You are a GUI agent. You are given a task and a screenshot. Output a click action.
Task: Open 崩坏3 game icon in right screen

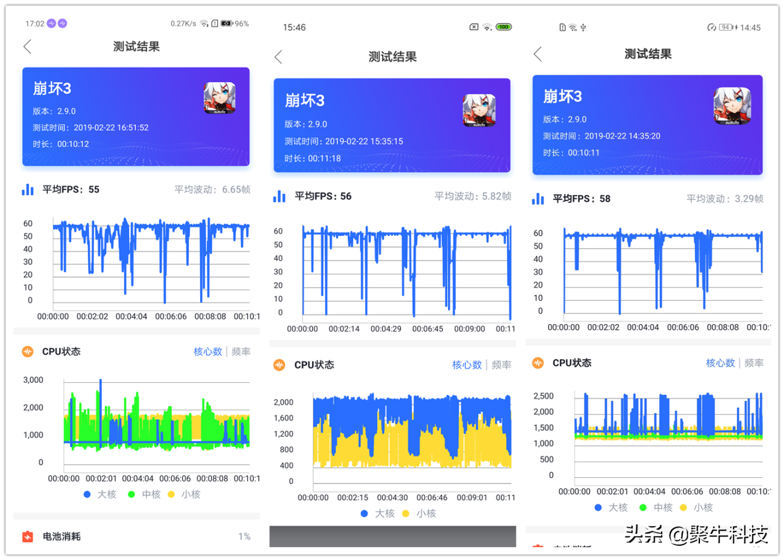(x=733, y=106)
